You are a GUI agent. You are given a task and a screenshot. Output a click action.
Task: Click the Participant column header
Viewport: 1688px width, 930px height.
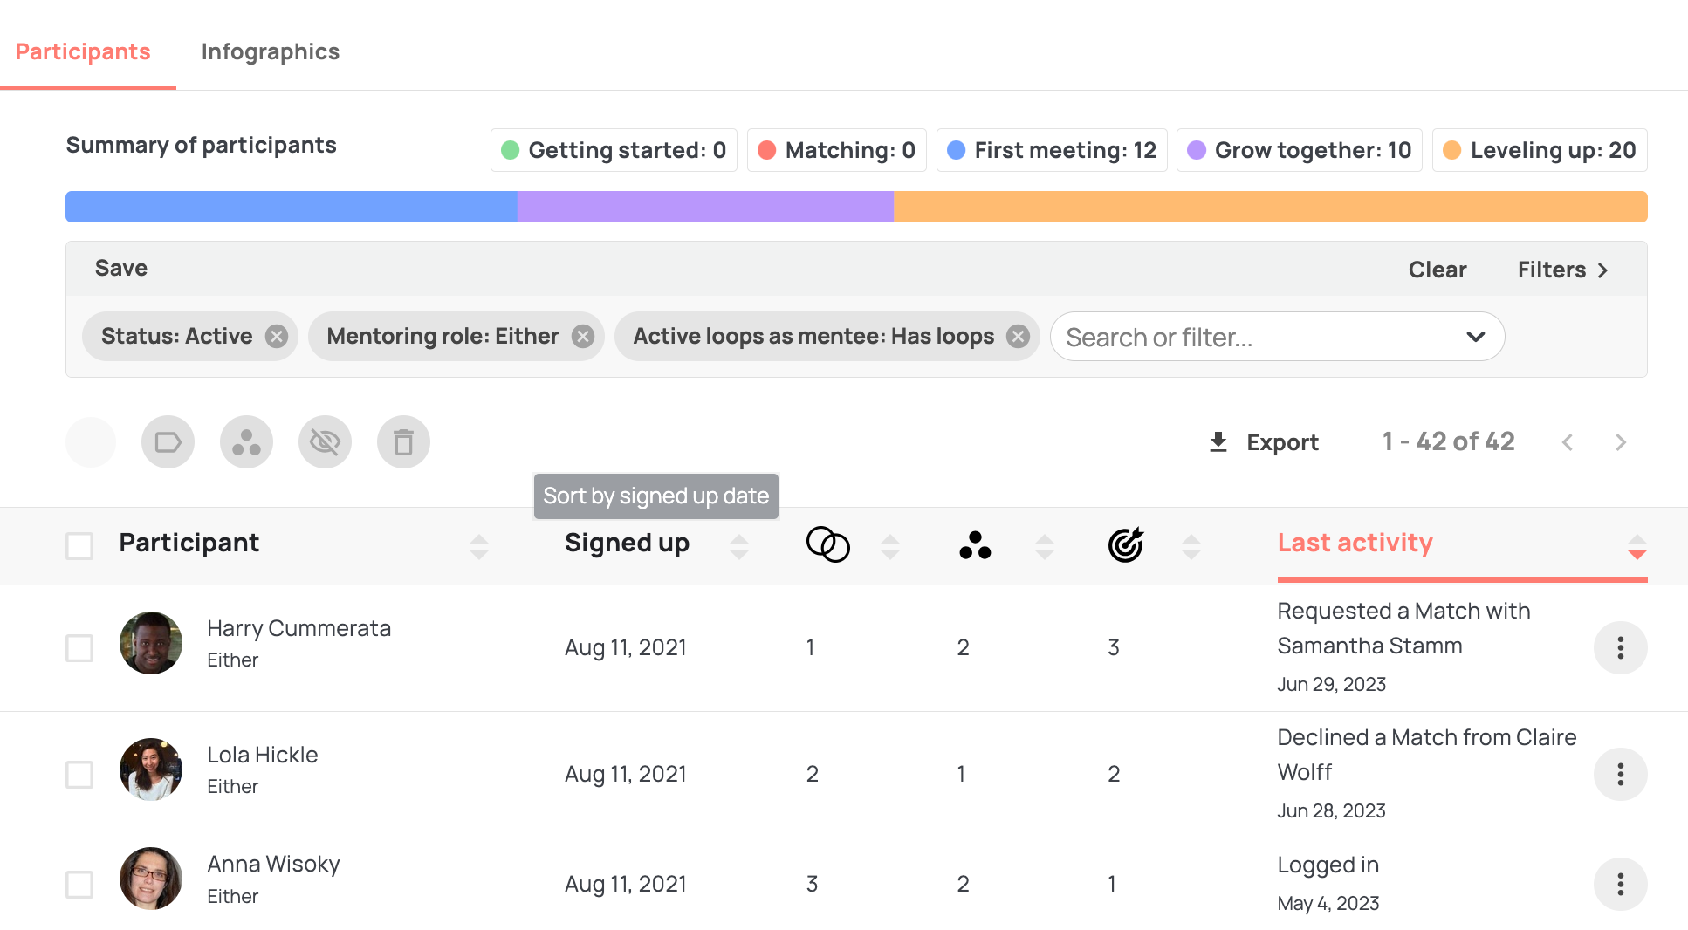click(189, 543)
